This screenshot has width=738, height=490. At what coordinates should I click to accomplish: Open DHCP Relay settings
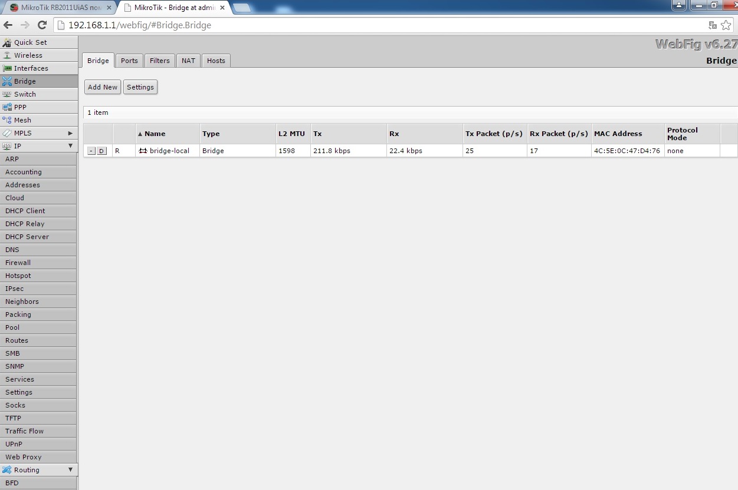[x=38, y=224]
